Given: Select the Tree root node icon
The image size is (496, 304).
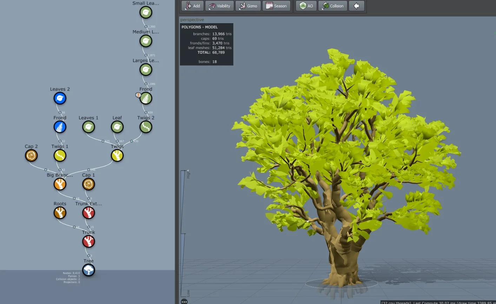Looking at the screenshot, I should [x=88, y=270].
